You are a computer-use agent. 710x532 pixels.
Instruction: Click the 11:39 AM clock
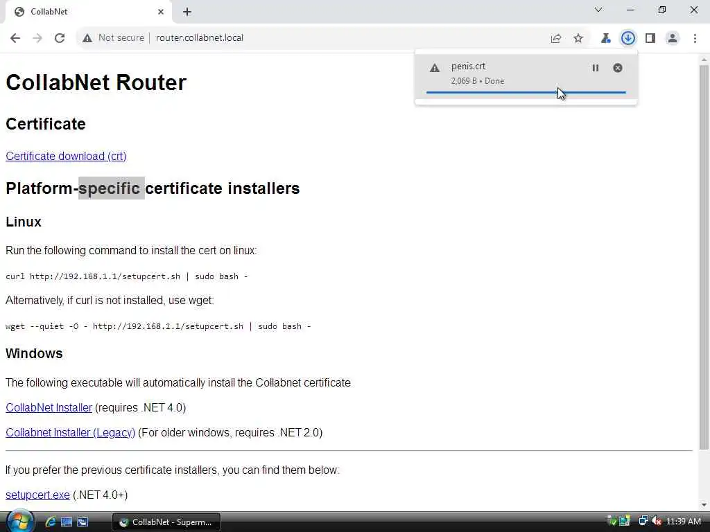(x=683, y=522)
